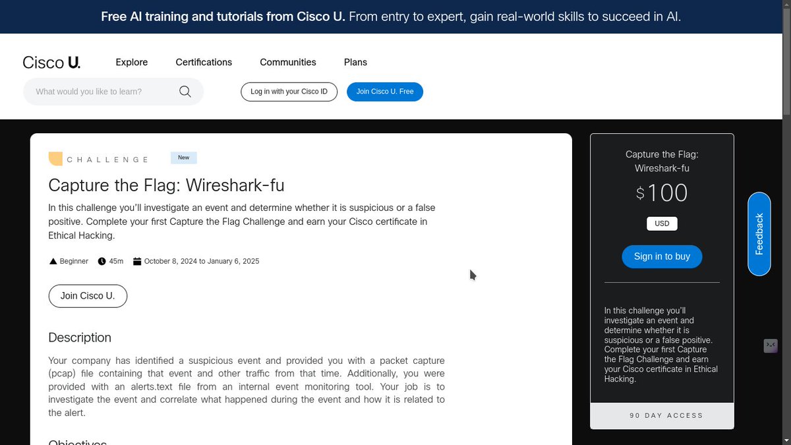Screen dimensions: 791x445
Task: Click the search magnifier icon
Action: pyautogui.click(x=185, y=92)
